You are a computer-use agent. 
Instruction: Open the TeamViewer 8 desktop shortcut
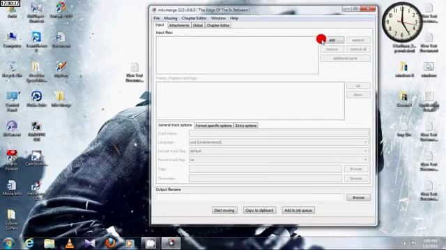(36, 42)
